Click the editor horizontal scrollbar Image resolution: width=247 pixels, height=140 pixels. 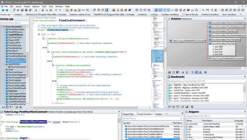coord(91,107)
